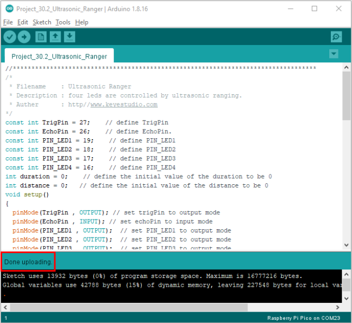352x323 pixels.
Task: Click console scrollbar up arrow
Action: pyautogui.click(x=346, y=274)
